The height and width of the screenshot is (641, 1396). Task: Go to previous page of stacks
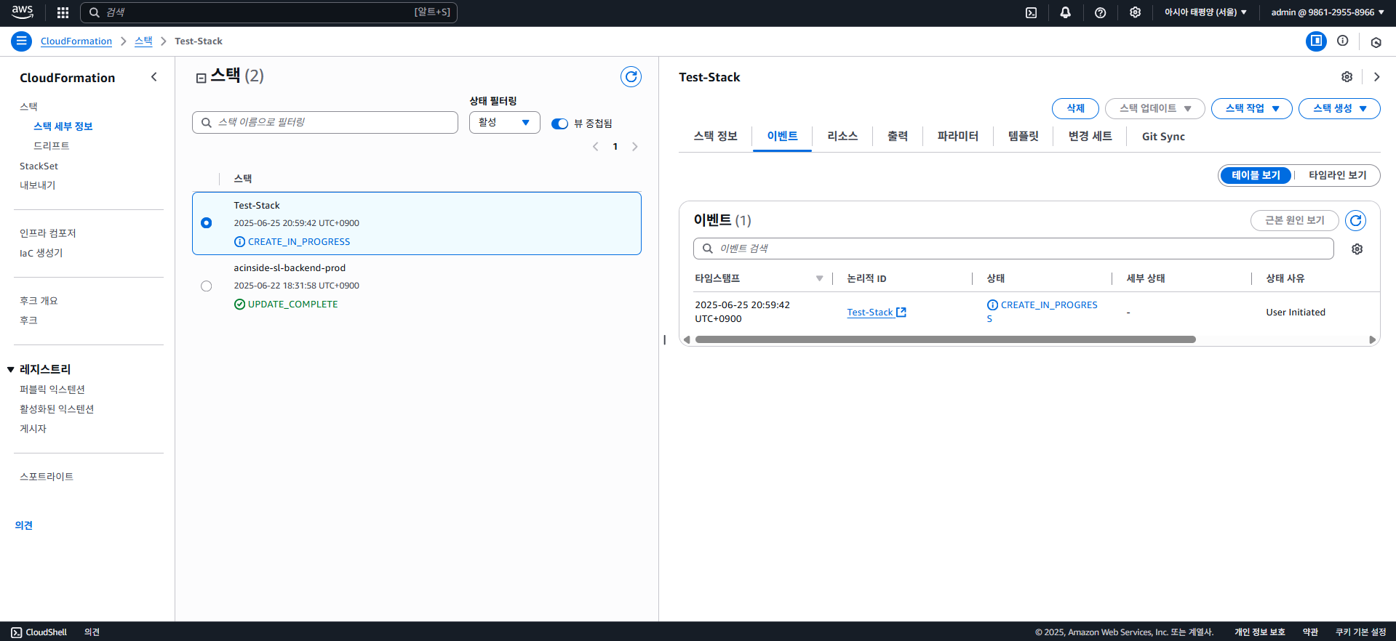(595, 147)
